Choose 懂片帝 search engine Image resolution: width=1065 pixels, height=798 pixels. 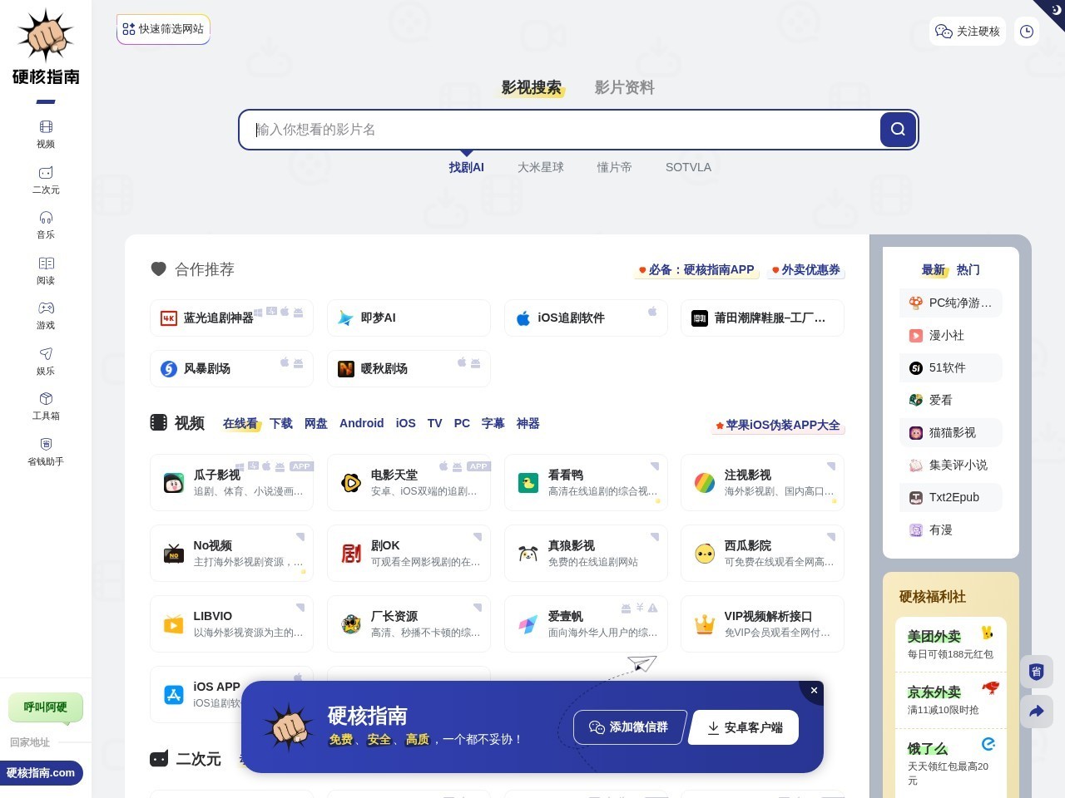tap(614, 167)
